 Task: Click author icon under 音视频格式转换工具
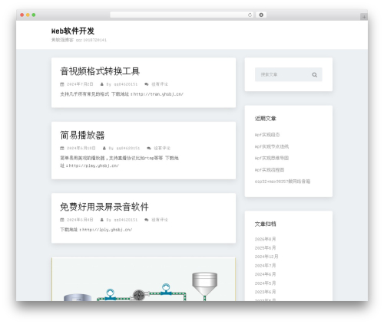pyautogui.click(x=102, y=84)
